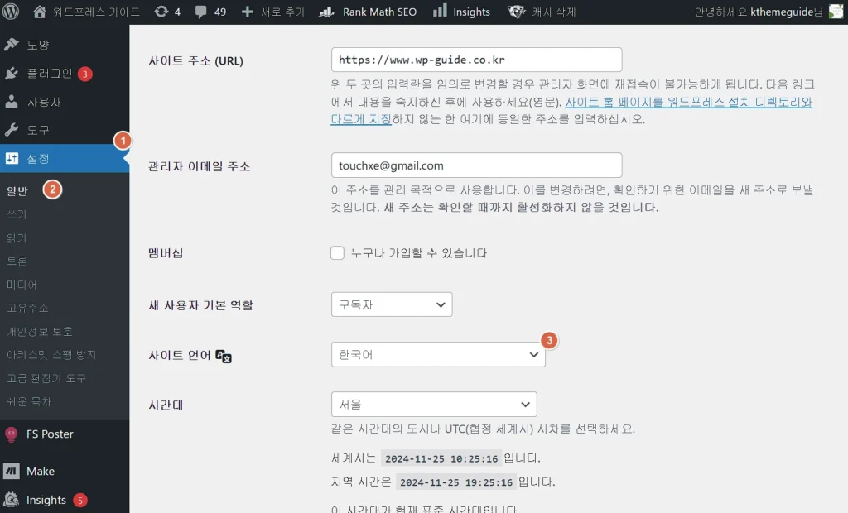Click comment count 49 in admin bar

219,12
